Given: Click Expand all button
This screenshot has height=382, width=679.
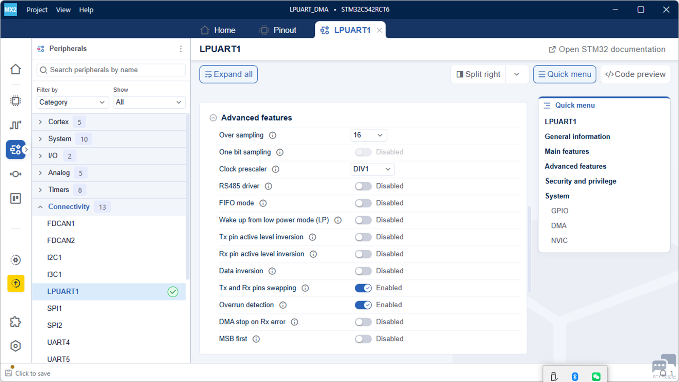Looking at the screenshot, I should pyautogui.click(x=228, y=74).
